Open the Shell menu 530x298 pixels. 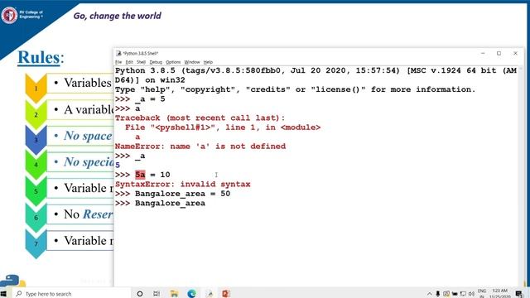141,62
